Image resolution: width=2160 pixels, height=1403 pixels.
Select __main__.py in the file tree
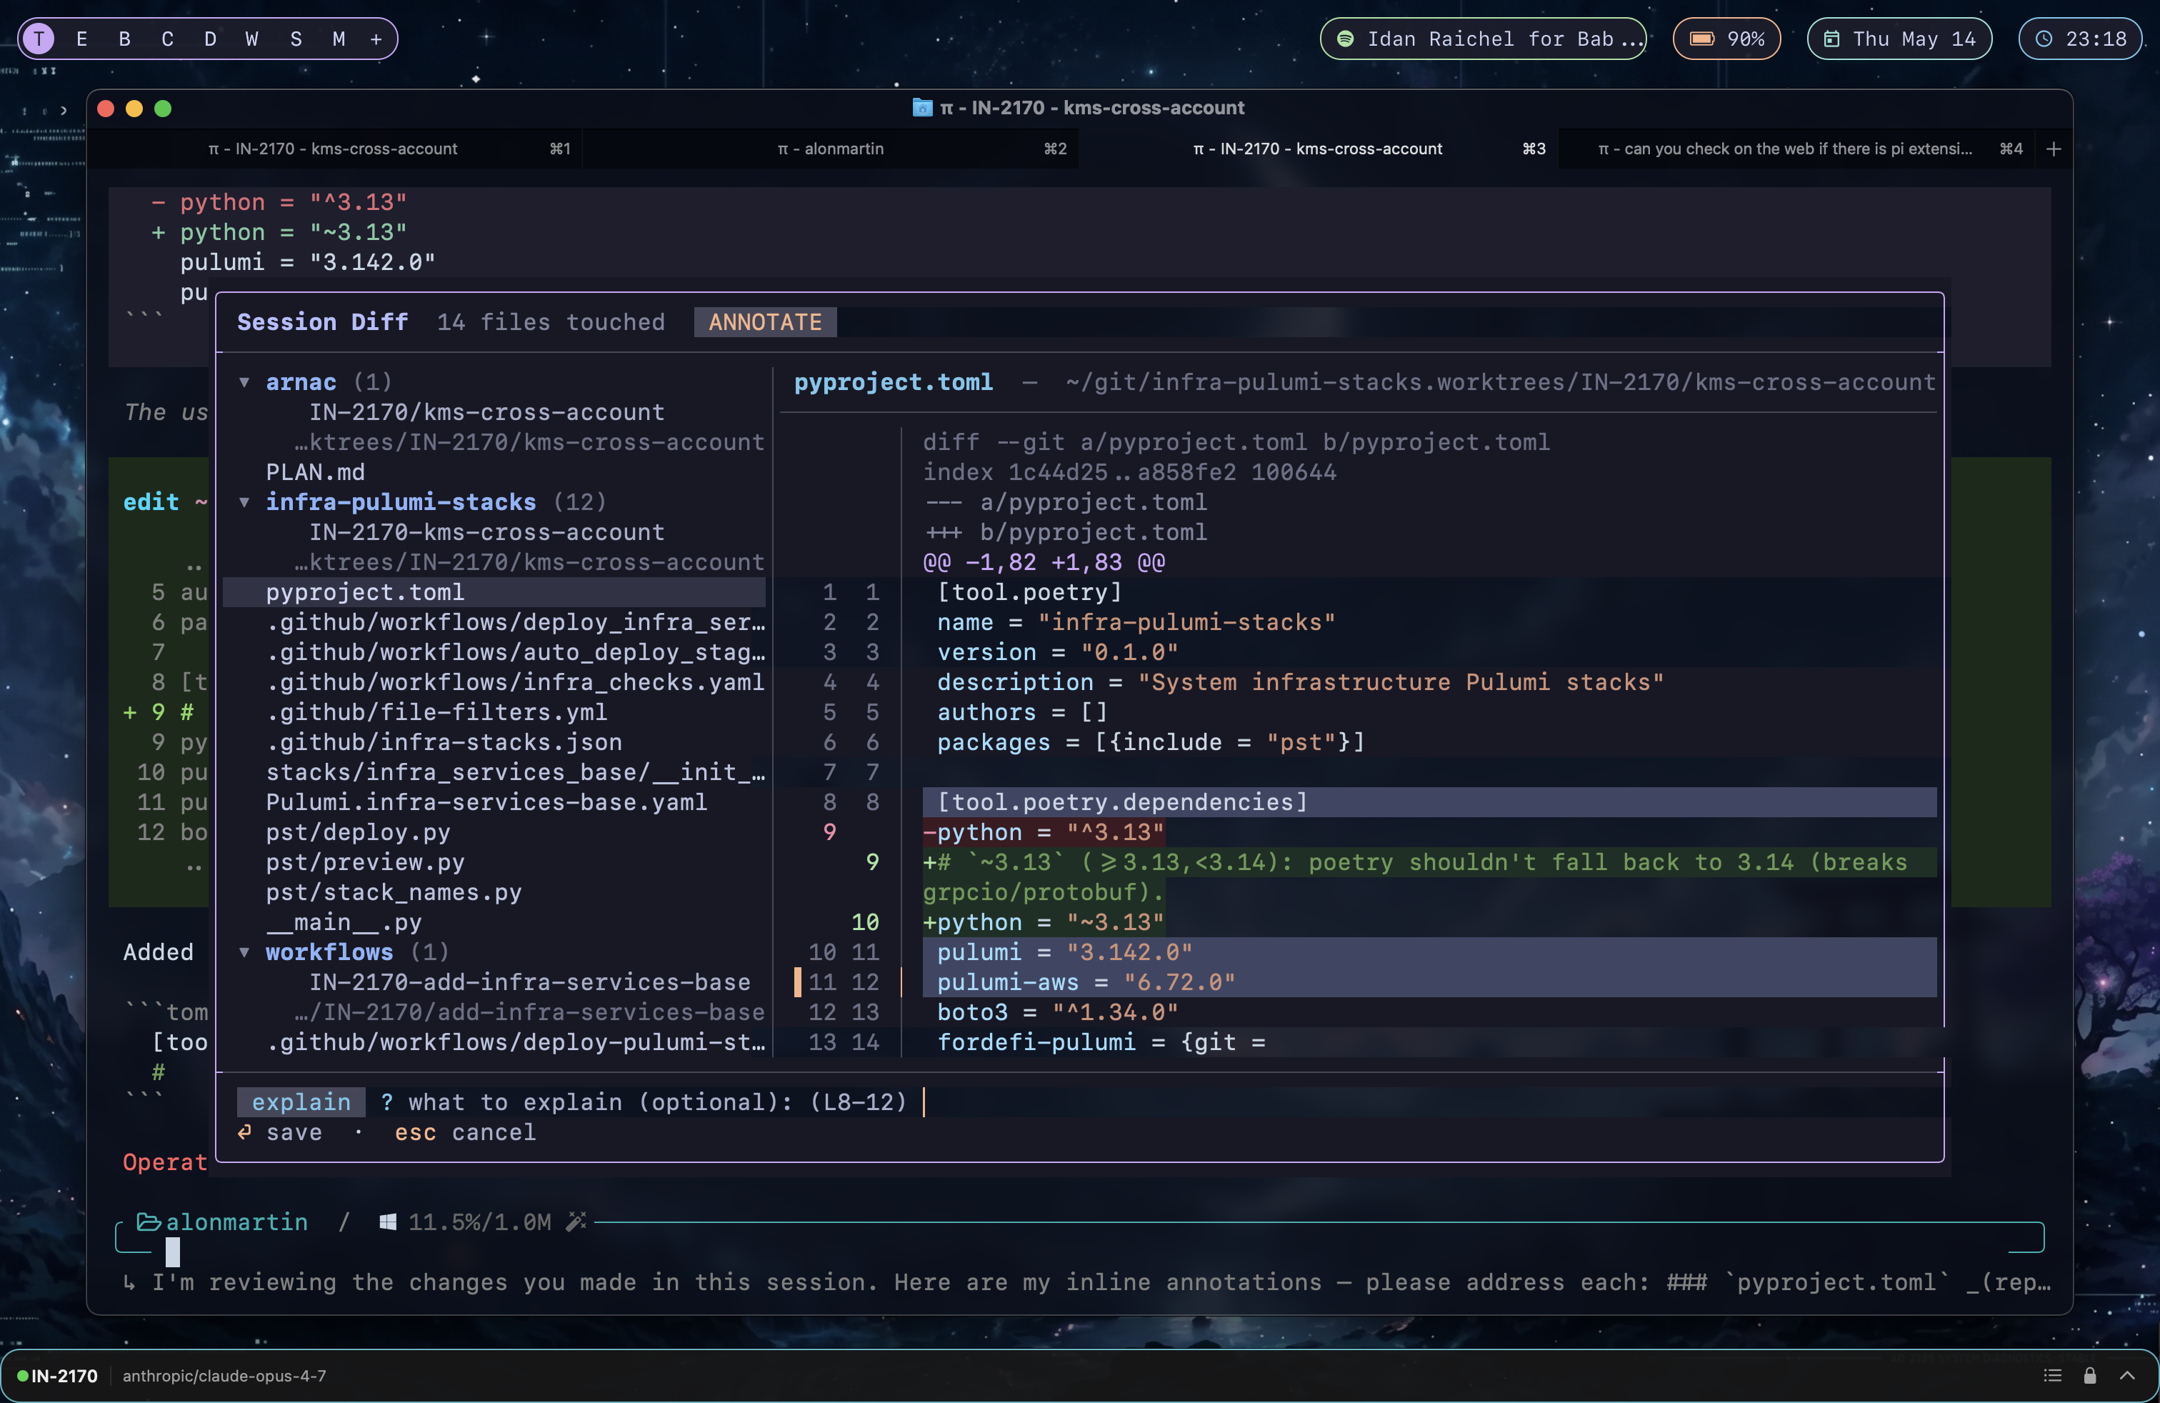pyautogui.click(x=344, y=922)
